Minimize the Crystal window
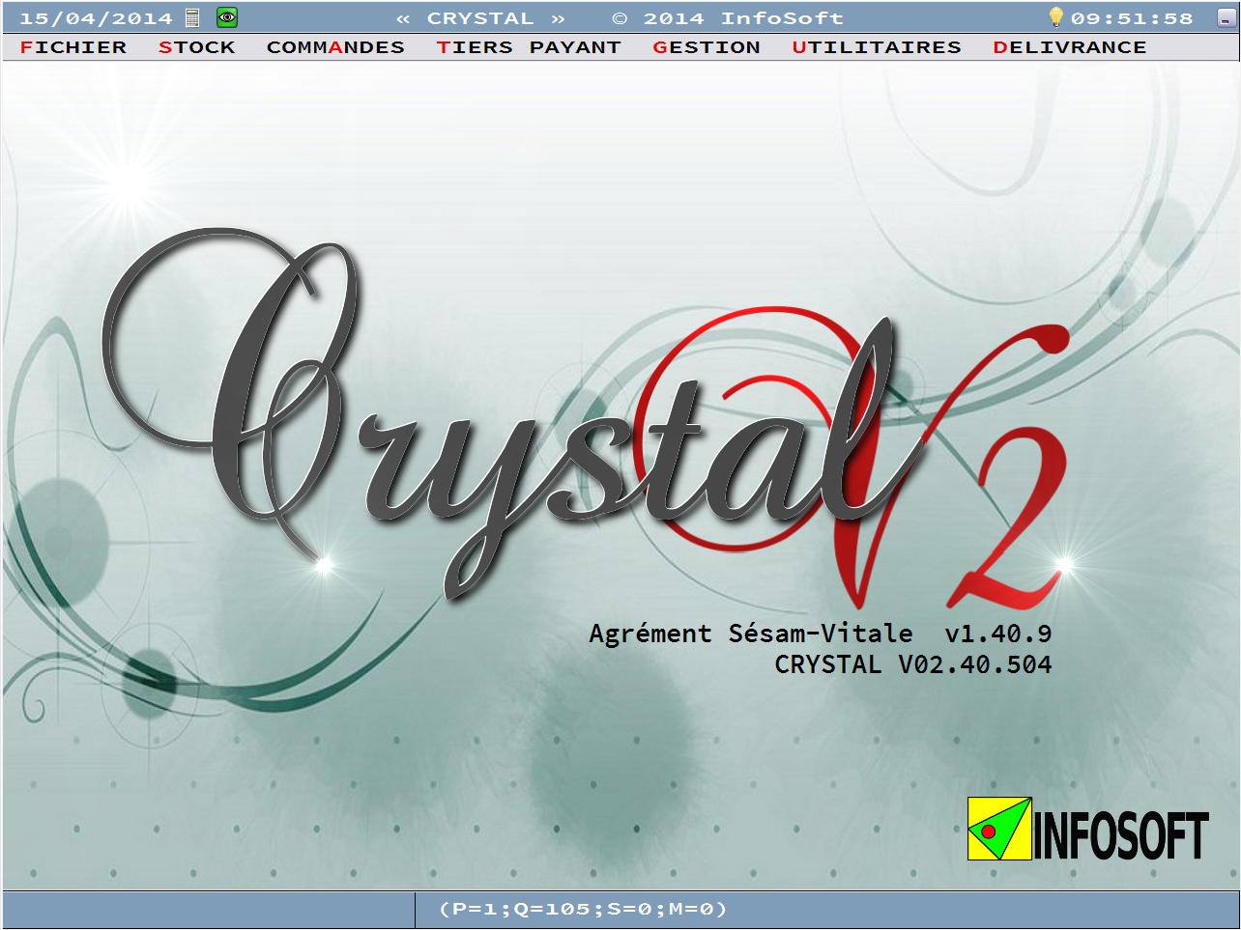This screenshot has width=1241, height=930. [x=1227, y=18]
